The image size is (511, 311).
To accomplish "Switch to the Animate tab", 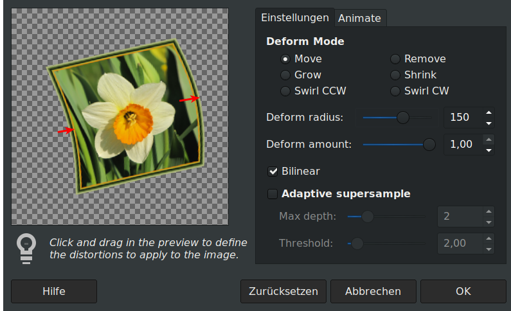I will click(x=359, y=18).
